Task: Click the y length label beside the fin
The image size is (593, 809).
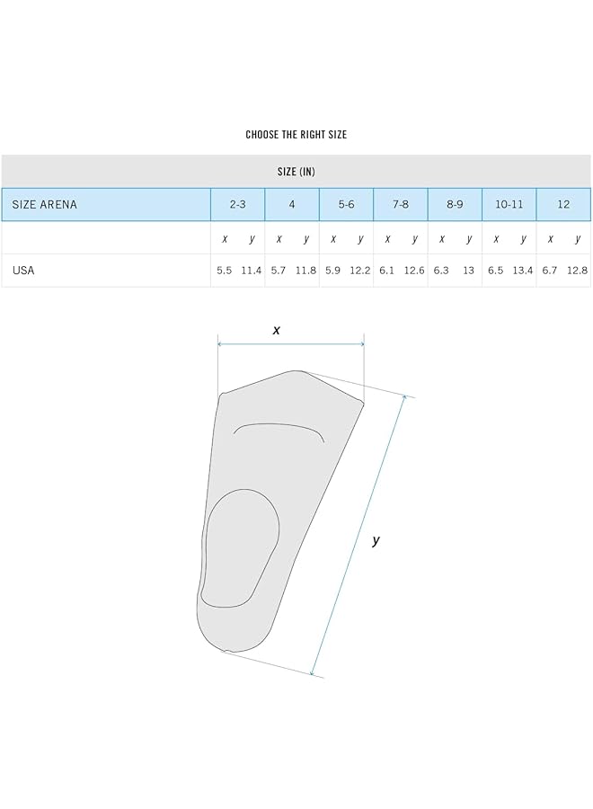Action: point(376,540)
